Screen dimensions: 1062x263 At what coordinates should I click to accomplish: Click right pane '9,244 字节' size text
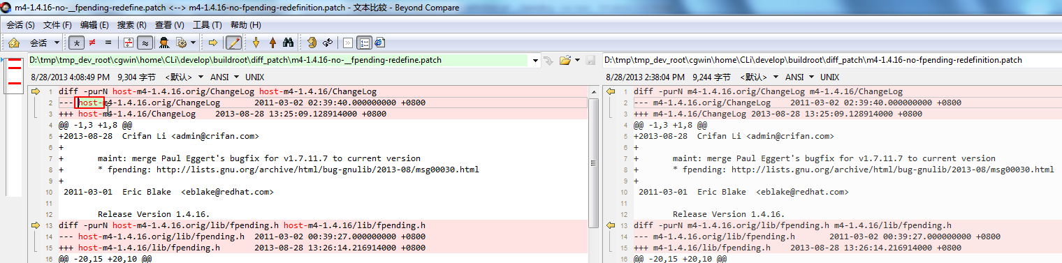[712, 77]
